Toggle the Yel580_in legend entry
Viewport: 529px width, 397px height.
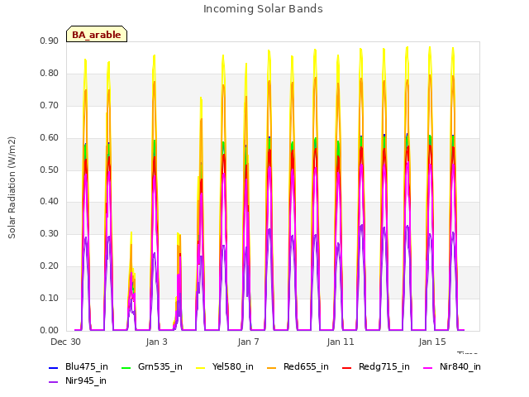point(225,366)
